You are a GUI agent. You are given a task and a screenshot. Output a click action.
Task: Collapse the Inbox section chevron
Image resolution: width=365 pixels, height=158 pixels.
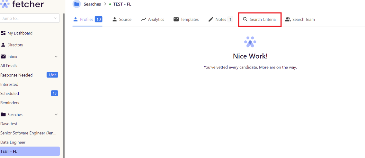point(56,56)
